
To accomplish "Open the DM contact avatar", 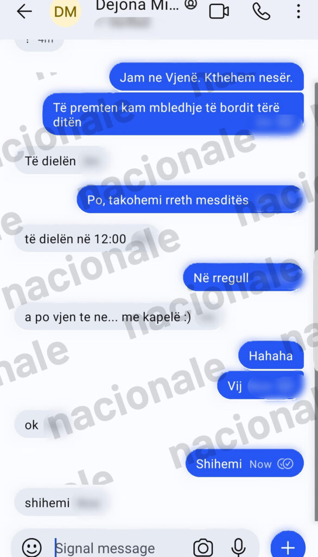I will (x=66, y=12).
